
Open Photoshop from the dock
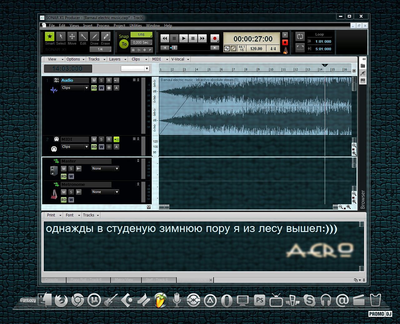point(259,300)
